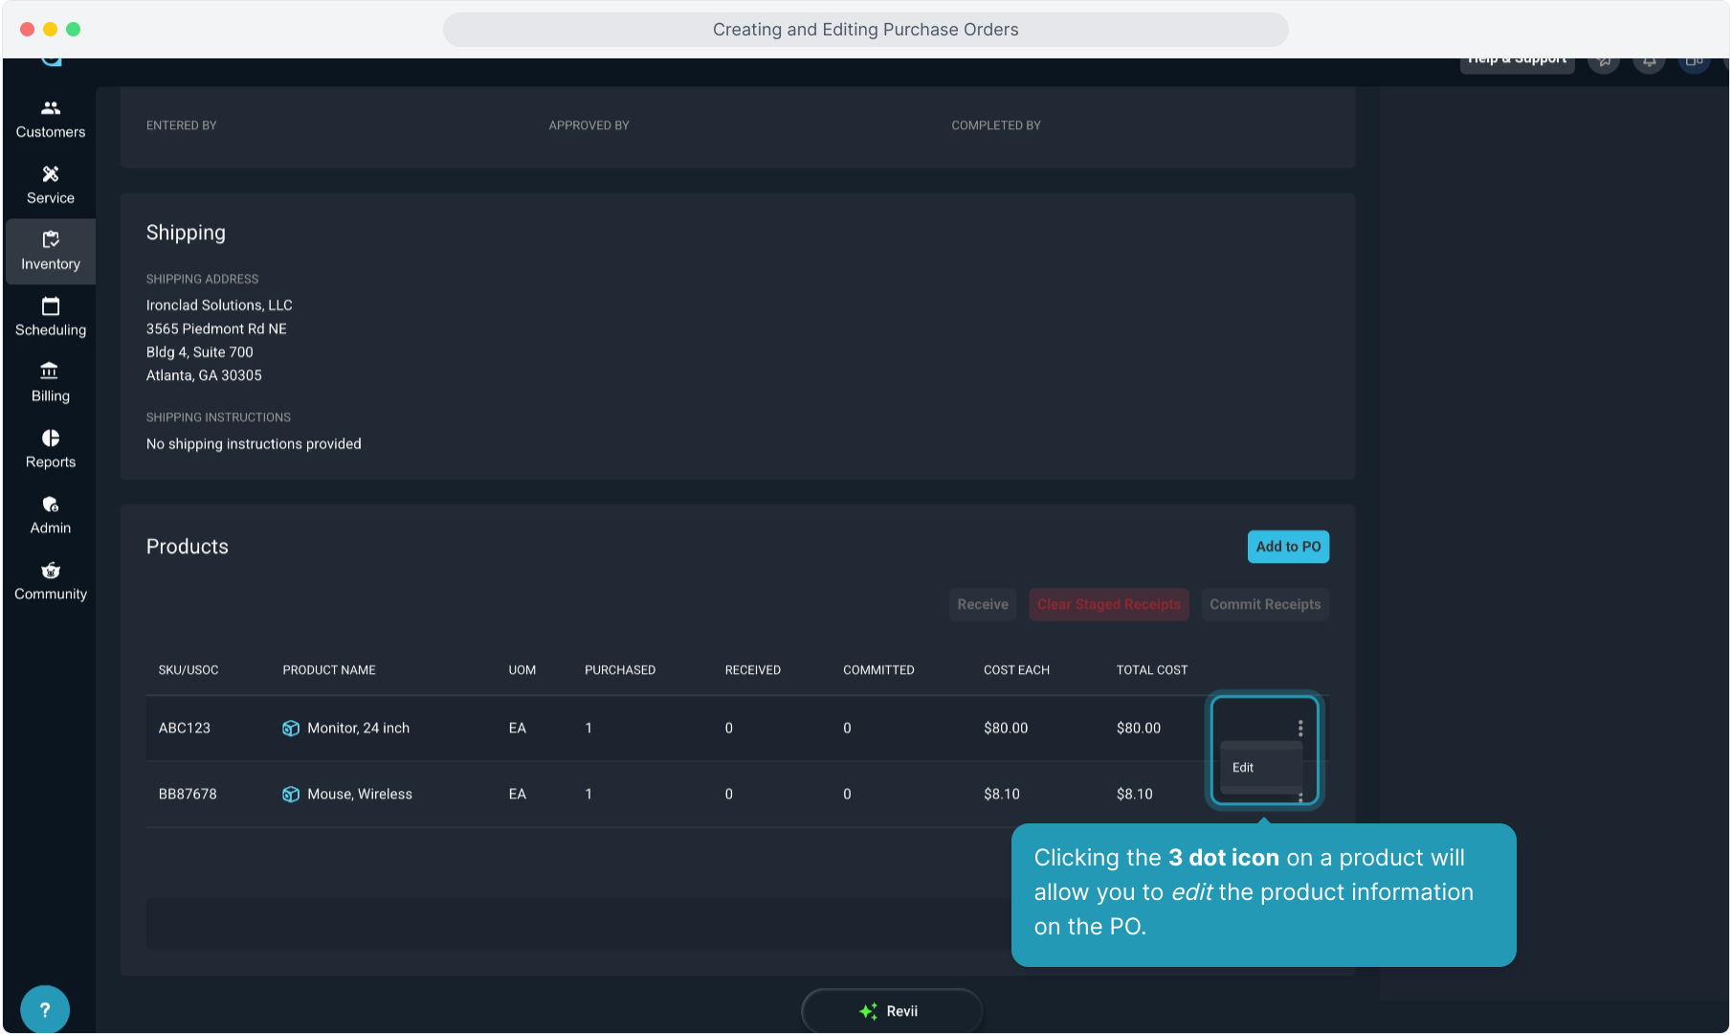Launch the Revii assistant

pos(891,1011)
